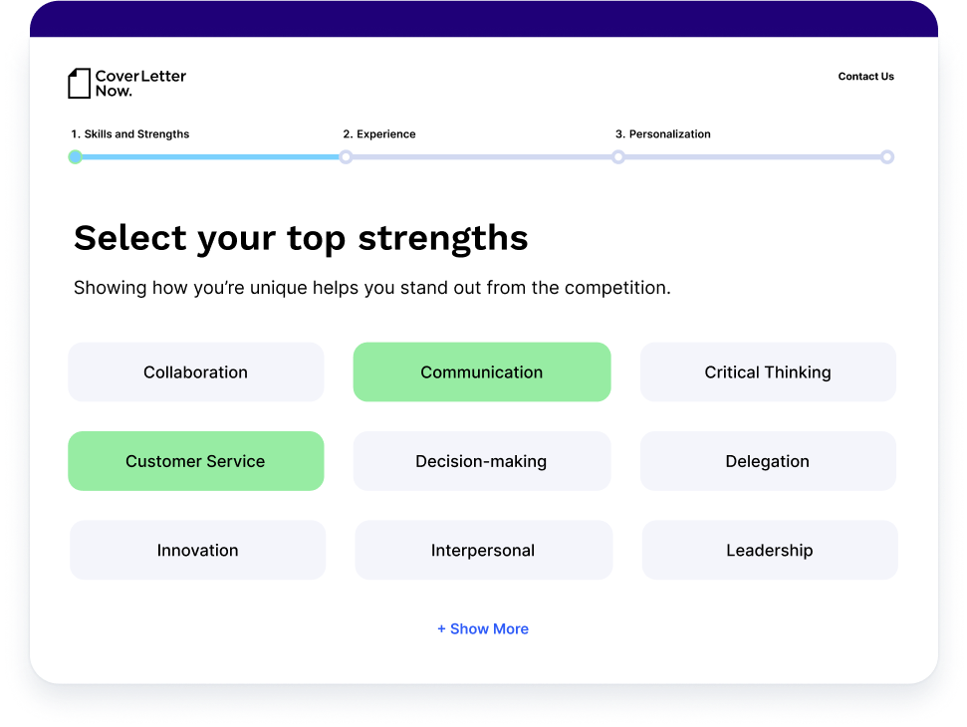The image size is (967, 727).
Task: Toggle the Critical Thinking strength
Action: [x=767, y=372]
